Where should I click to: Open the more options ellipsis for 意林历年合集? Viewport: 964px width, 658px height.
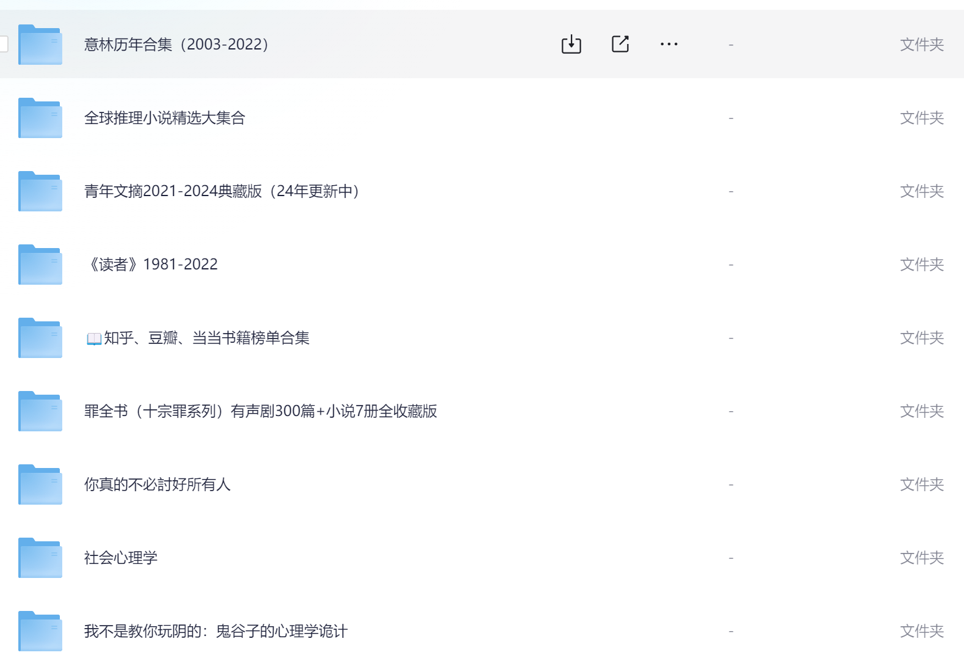click(669, 44)
